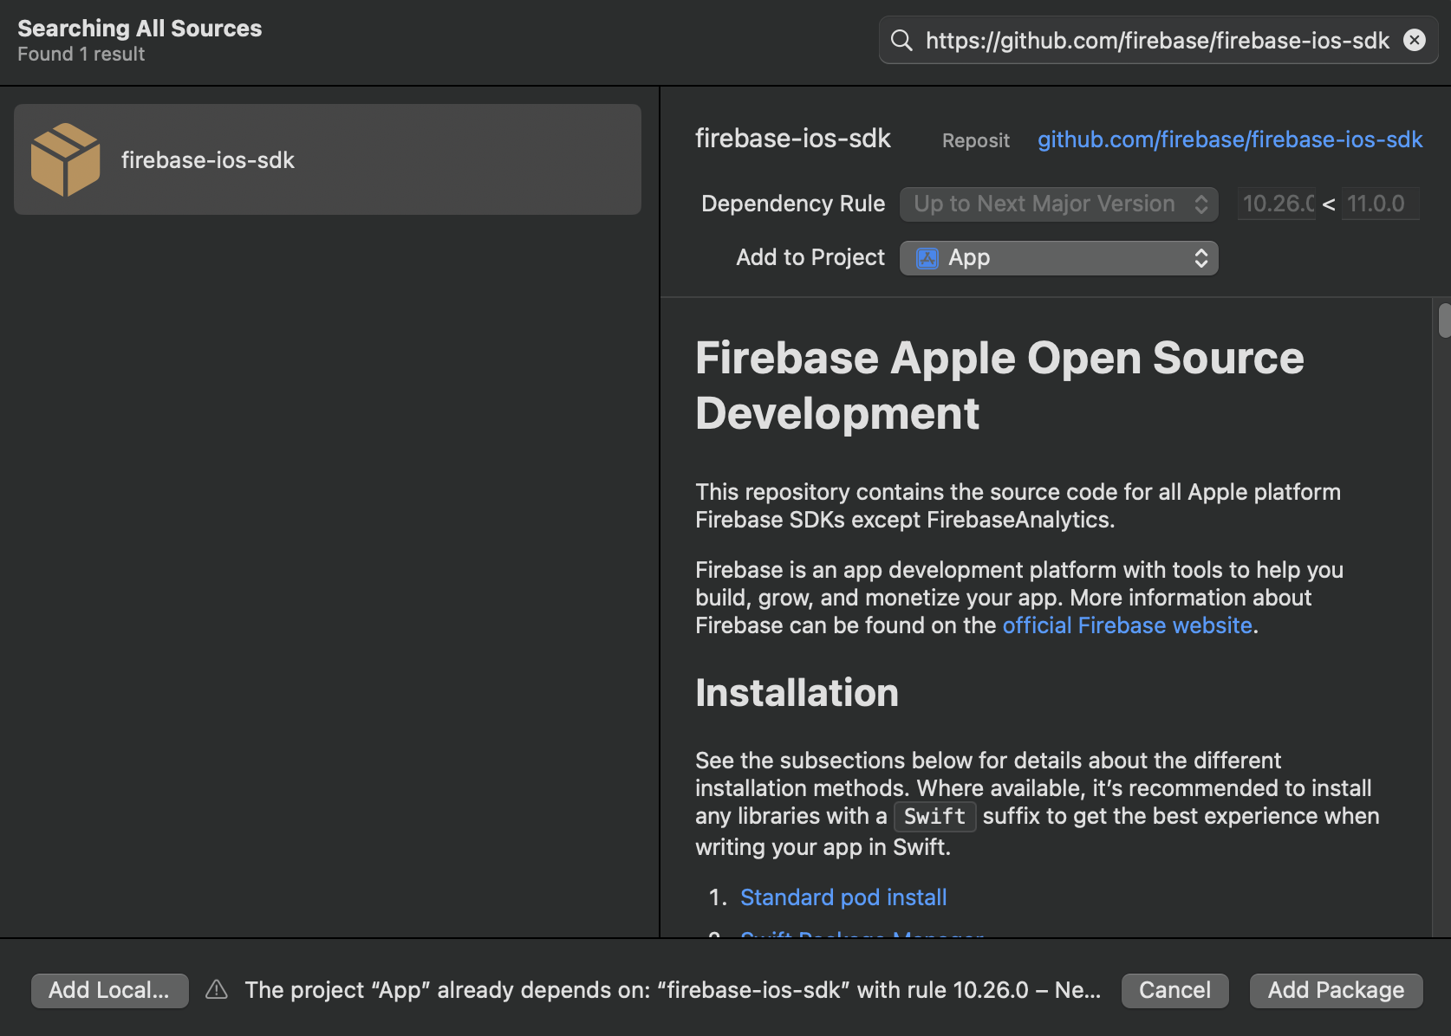Viewport: 1451px width, 1036px height.
Task: Open the Dependency Rule dropdown
Action: (1058, 204)
